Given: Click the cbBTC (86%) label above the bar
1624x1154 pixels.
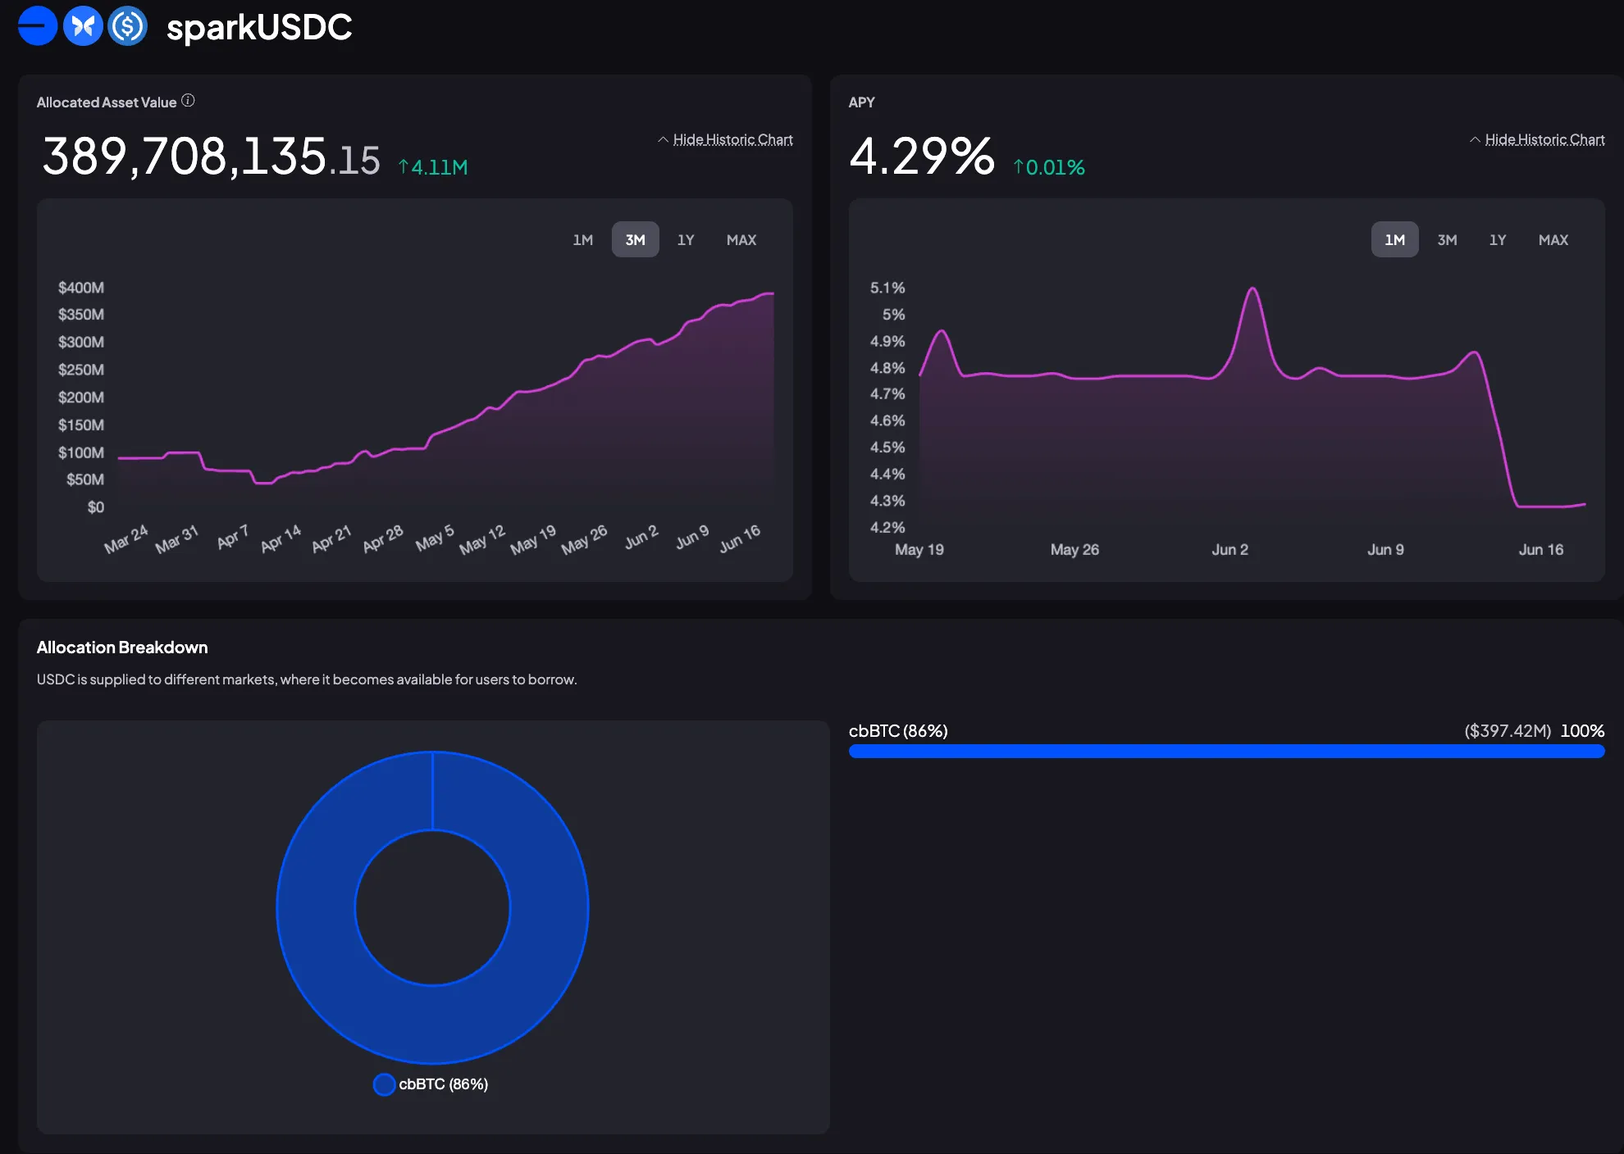Looking at the screenshot, I should 898,731.
